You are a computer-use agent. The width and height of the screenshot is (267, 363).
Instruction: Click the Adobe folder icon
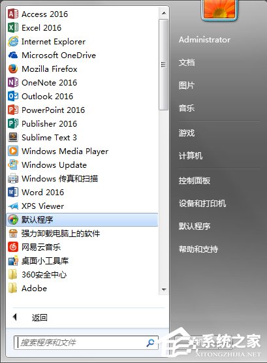point(13,288)
